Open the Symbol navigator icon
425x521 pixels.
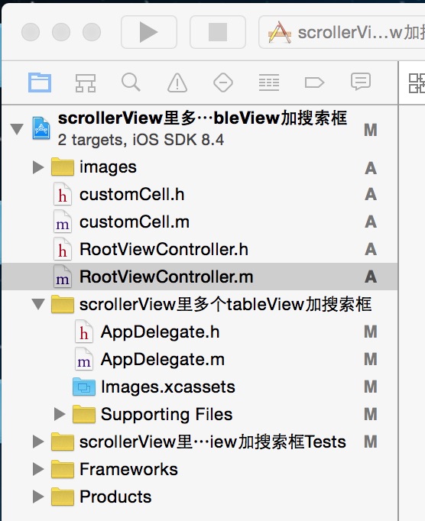pos(86,83)
